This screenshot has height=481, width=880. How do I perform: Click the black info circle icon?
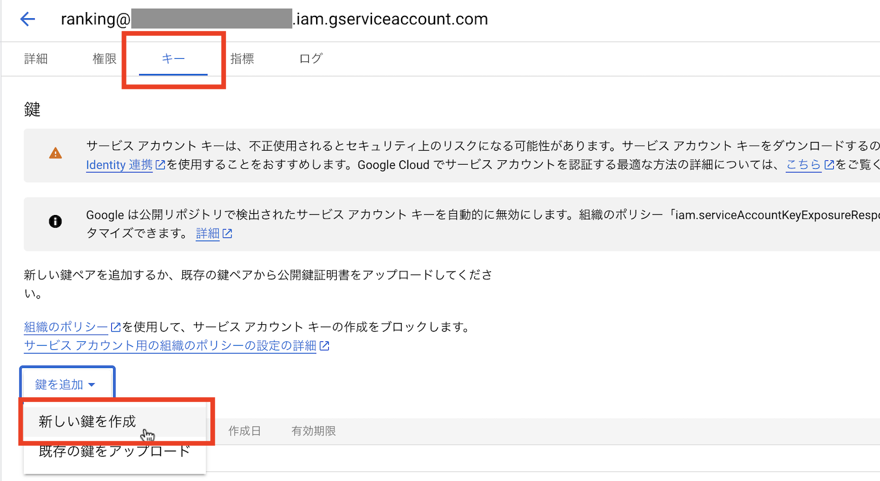(x=55, y=222)
